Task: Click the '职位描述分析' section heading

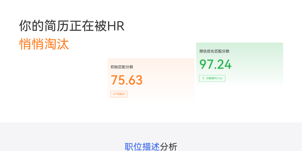Action: (x=151, y=147)
